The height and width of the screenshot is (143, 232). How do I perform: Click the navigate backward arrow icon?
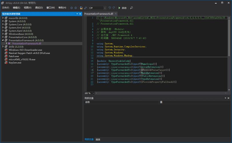(72, 8)
